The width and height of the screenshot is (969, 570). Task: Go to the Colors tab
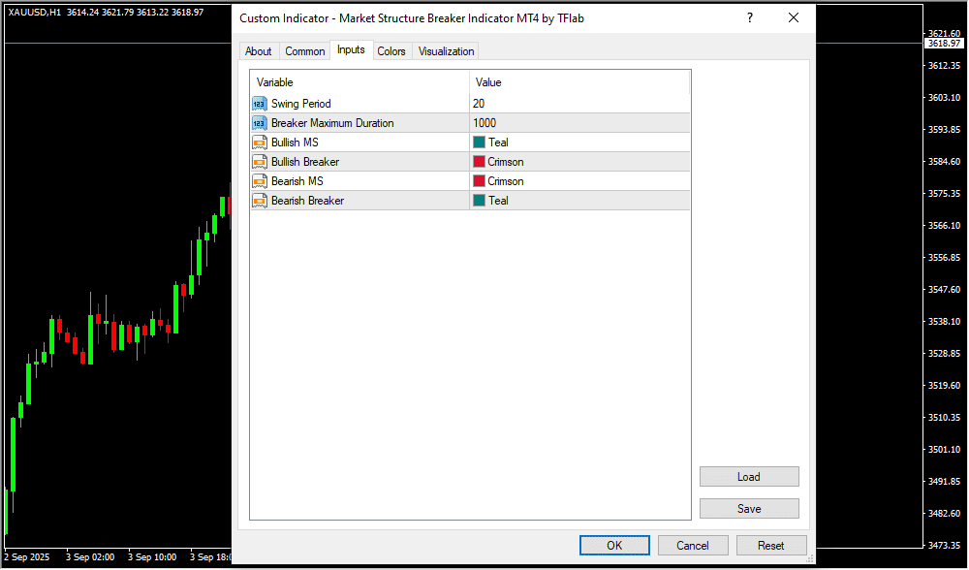391,51
